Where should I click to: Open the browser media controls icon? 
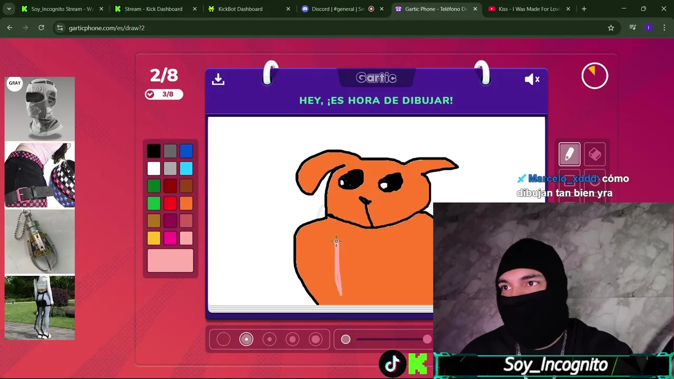pos(632,28)
